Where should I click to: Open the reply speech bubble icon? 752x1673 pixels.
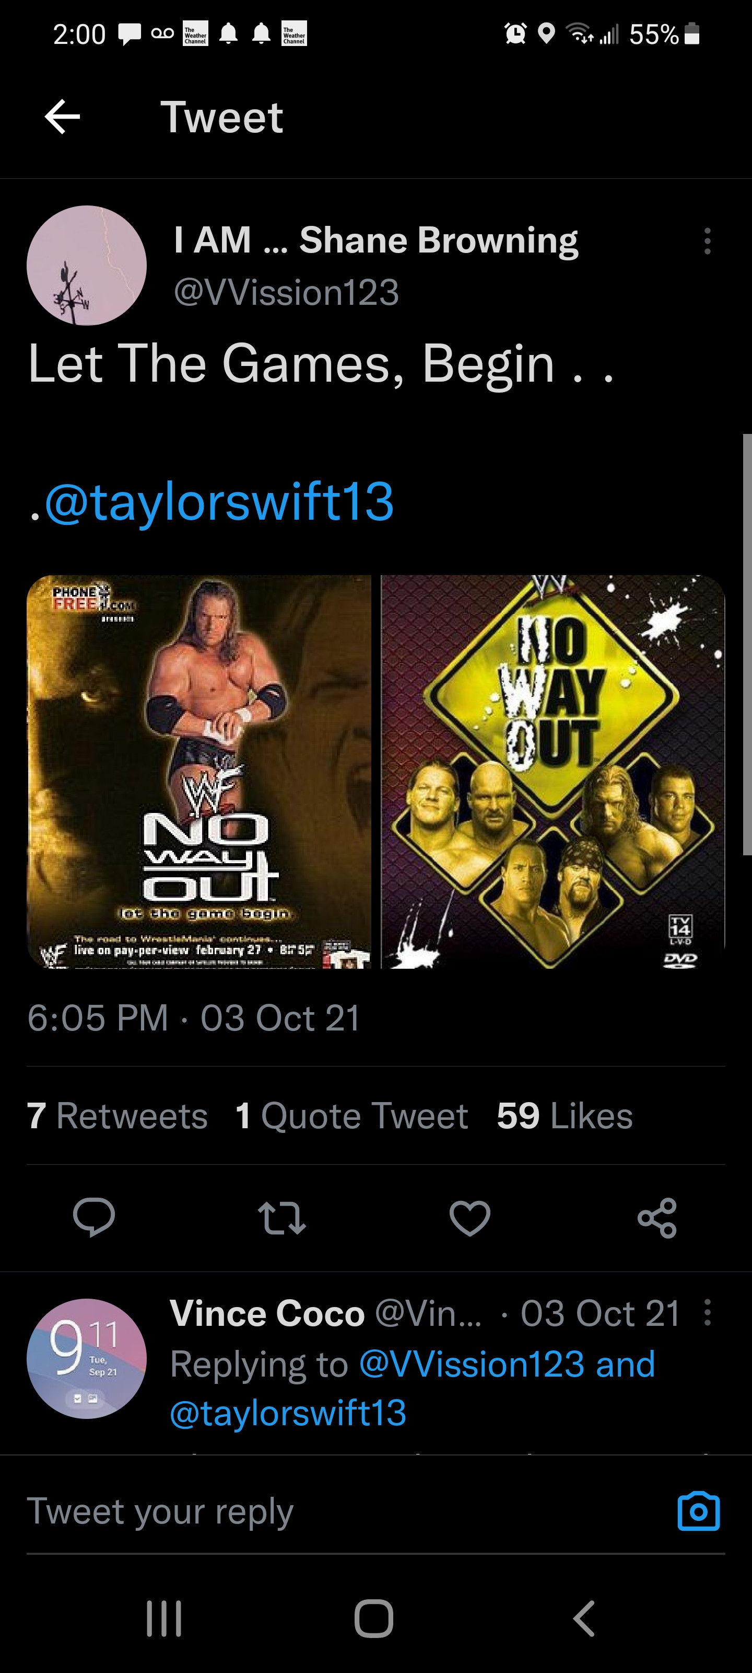tap(94, 1217)
